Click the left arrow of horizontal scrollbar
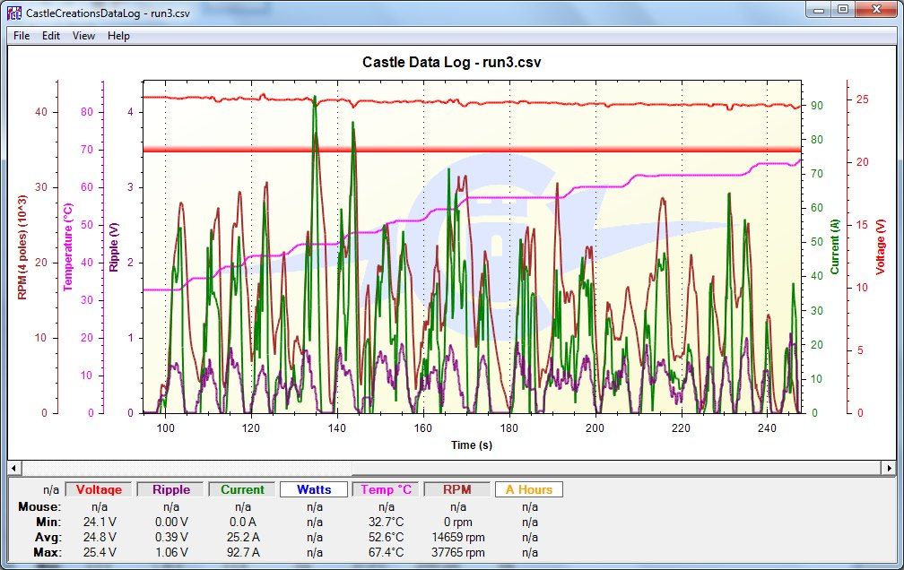 point(14,468)
